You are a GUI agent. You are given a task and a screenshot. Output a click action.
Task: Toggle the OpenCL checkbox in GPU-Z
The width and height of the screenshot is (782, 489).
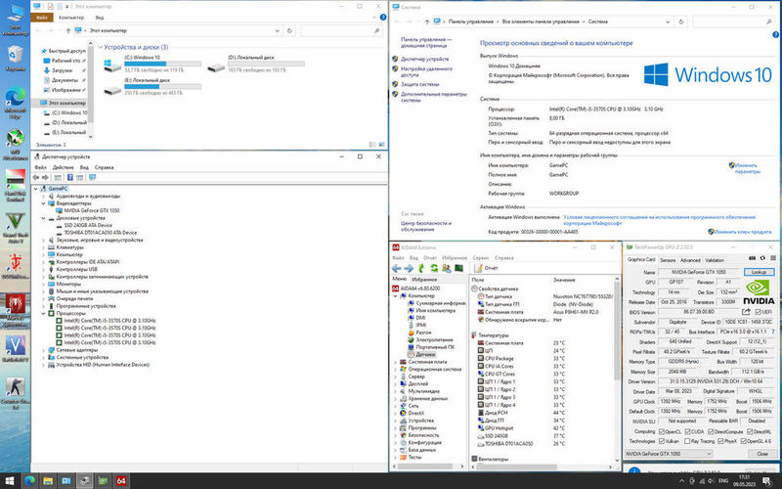point(662,431)
